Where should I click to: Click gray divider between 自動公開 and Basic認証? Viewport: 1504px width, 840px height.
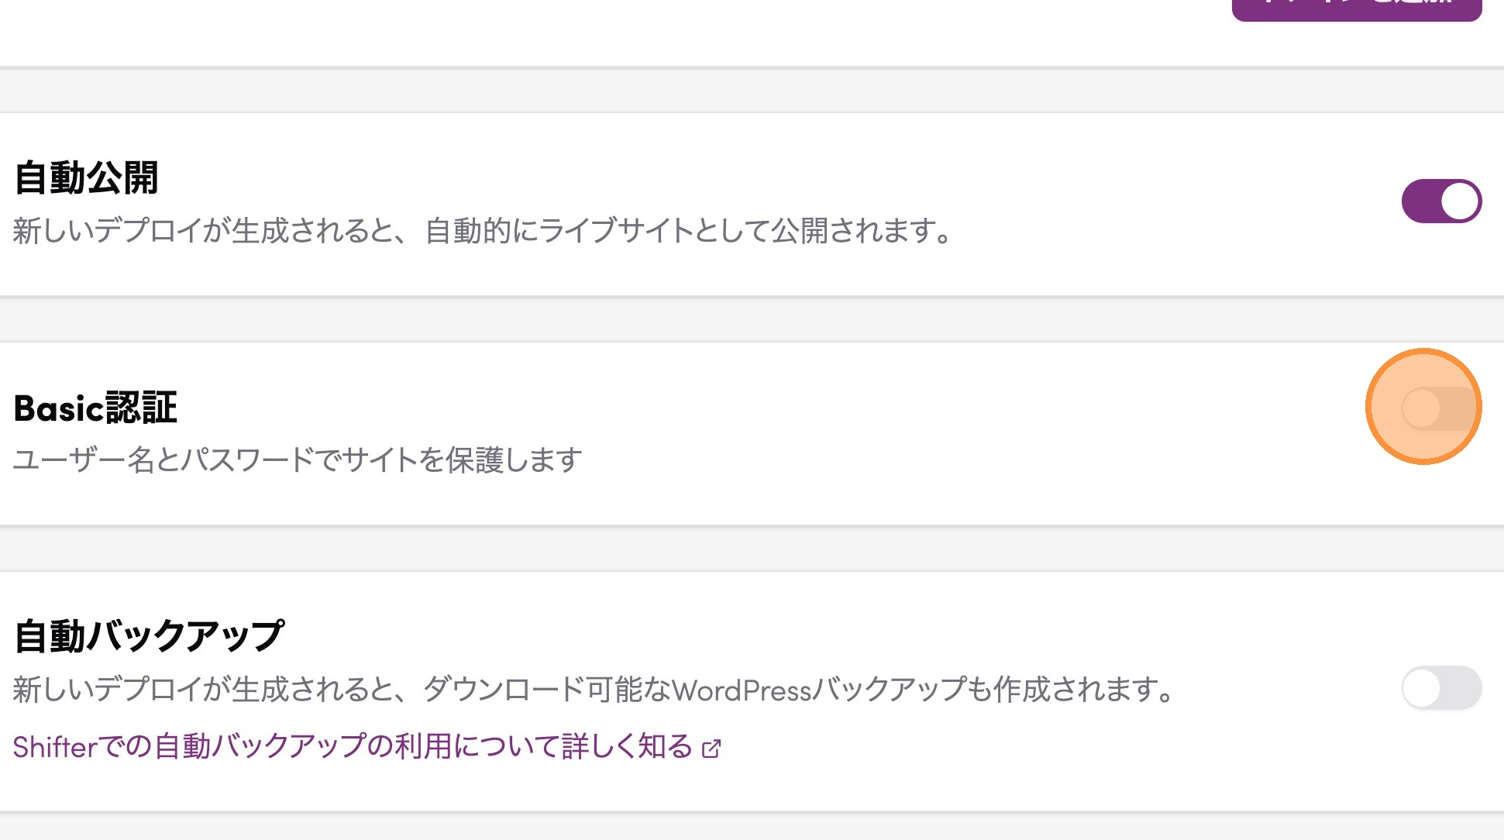point(752,319)
